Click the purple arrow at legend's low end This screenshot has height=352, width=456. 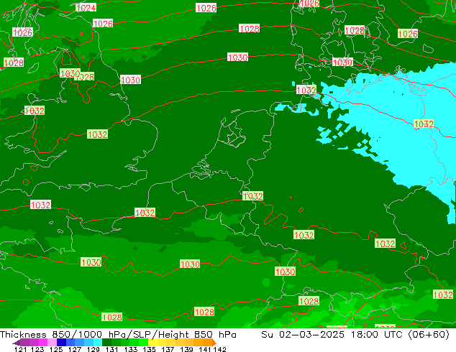[x=17, y=343]
